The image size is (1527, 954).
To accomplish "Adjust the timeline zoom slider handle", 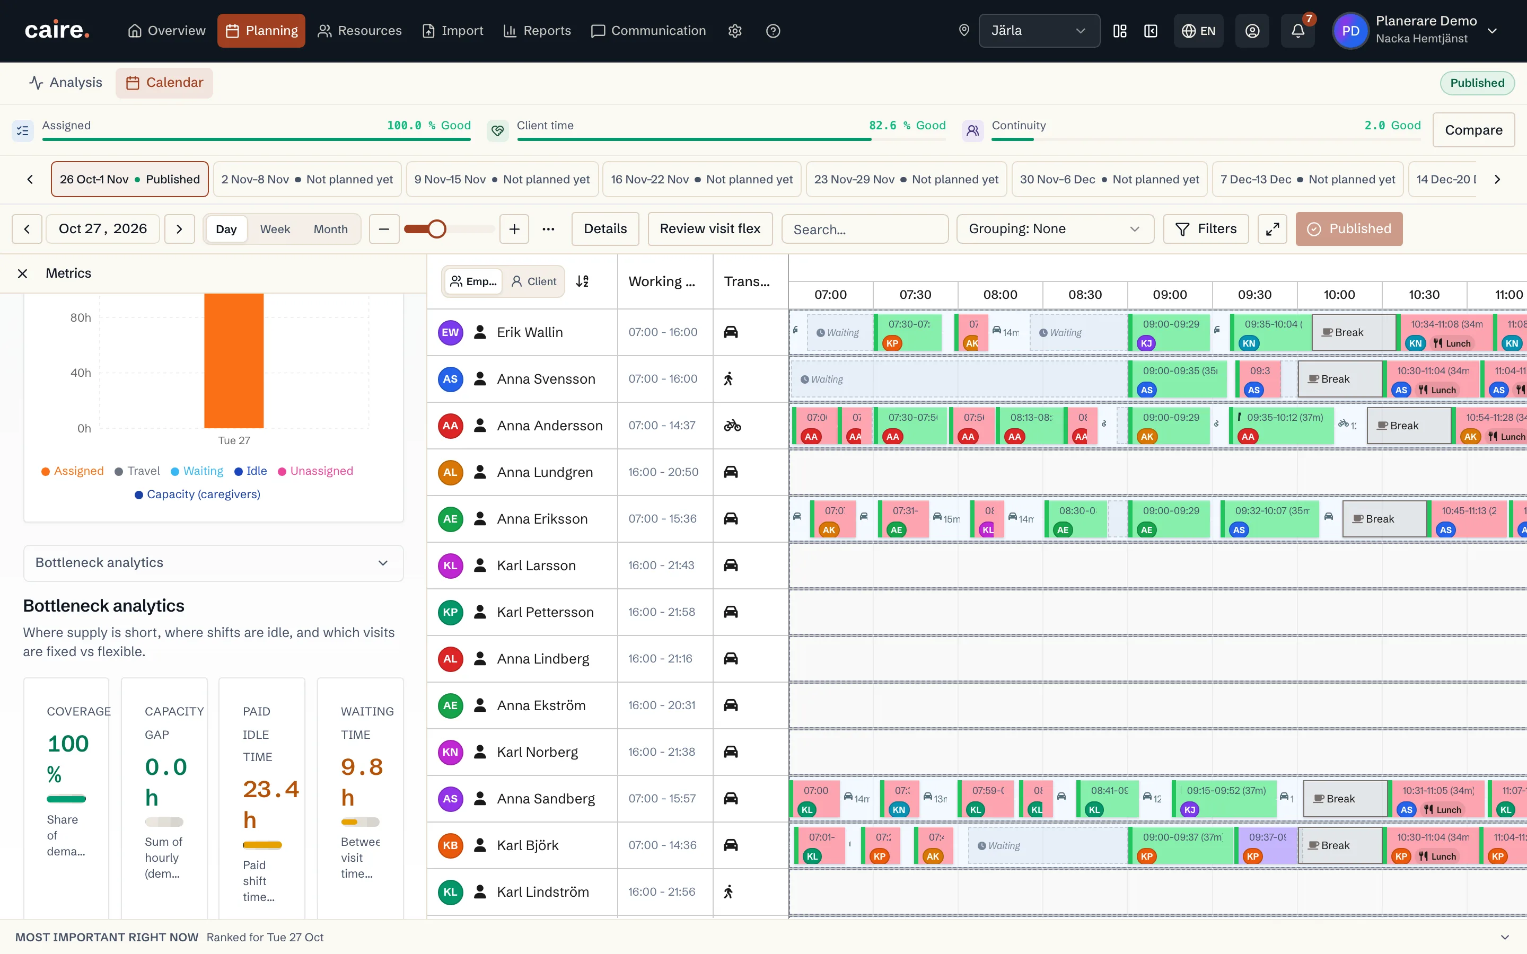I will (437, 229).
